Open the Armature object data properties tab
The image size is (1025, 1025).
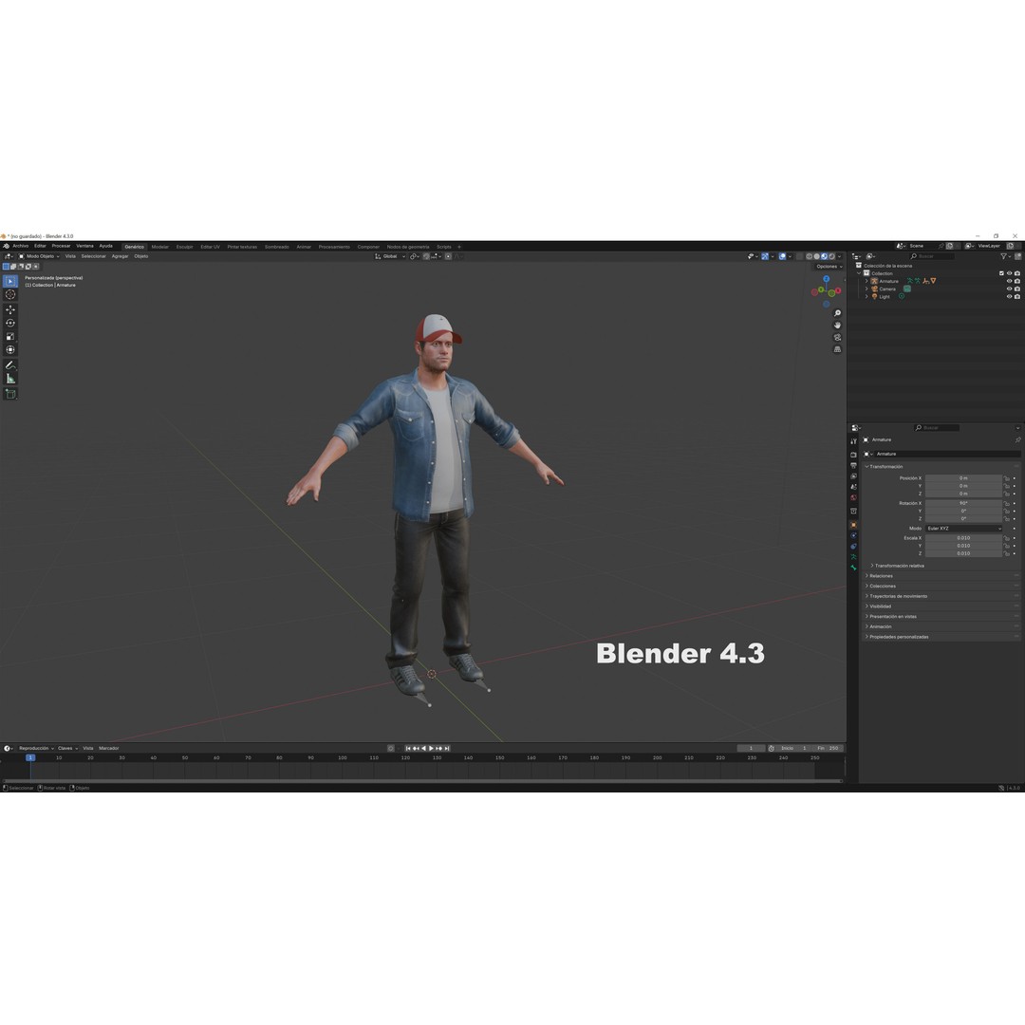click(854, 557)
